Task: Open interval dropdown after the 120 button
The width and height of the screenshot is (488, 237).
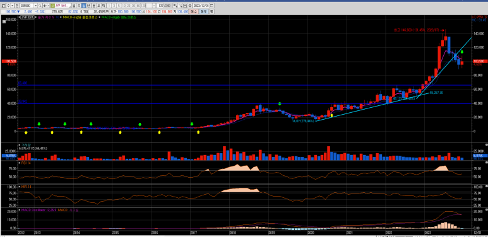Action: click(x=154, y=6)
